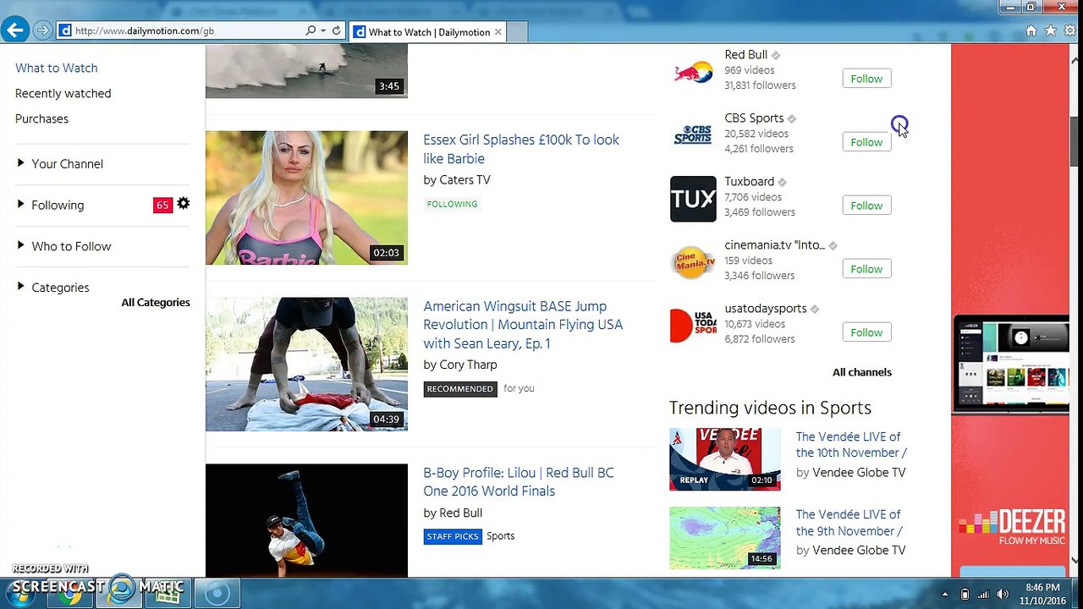Open the Essex Girl Splashes £100k video title

521,149
